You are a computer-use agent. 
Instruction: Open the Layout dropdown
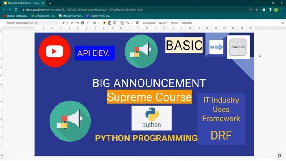[x=163, y=23]
